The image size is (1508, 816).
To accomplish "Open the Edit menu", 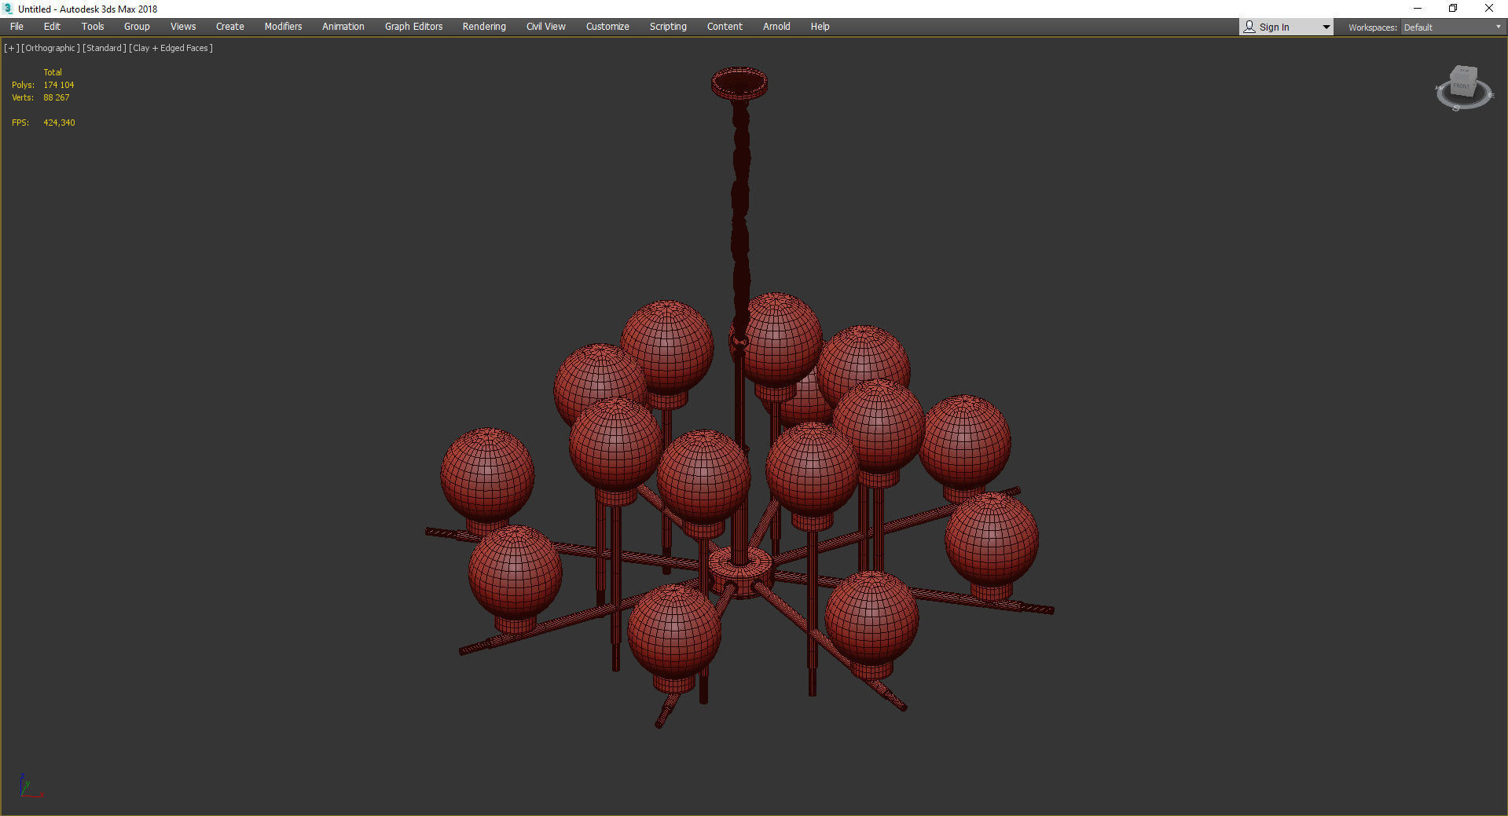I will (52, 27).
